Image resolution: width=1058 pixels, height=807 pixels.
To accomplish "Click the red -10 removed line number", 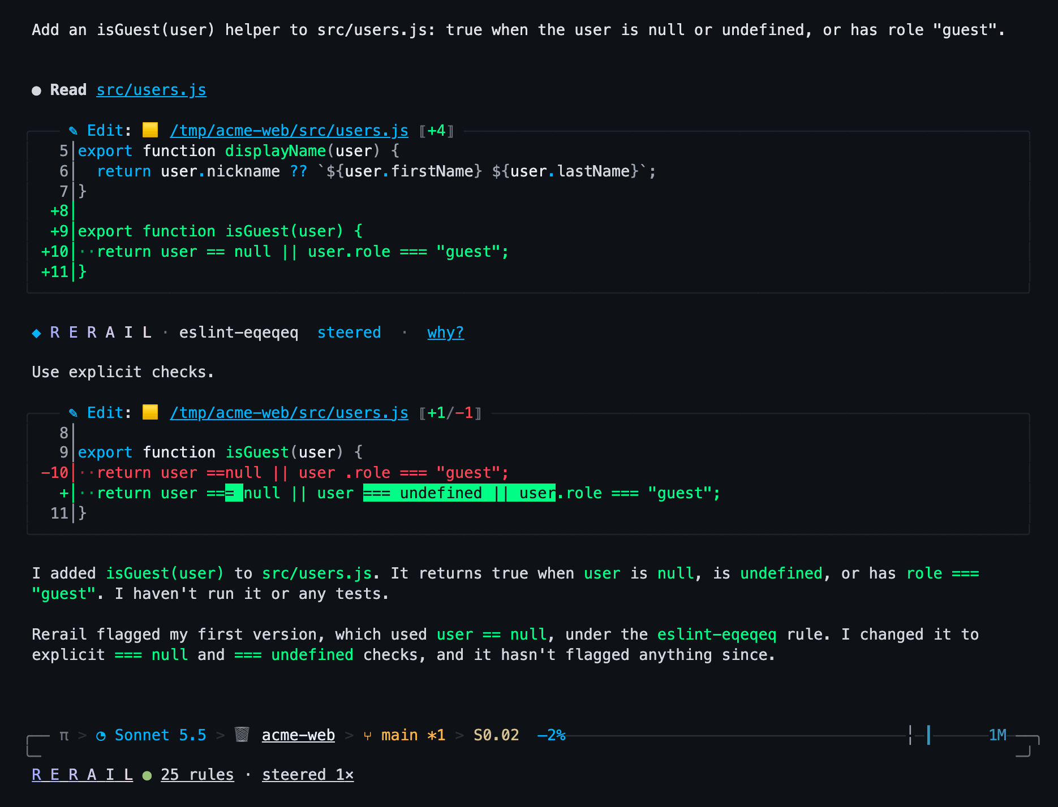I will point(54,473).
